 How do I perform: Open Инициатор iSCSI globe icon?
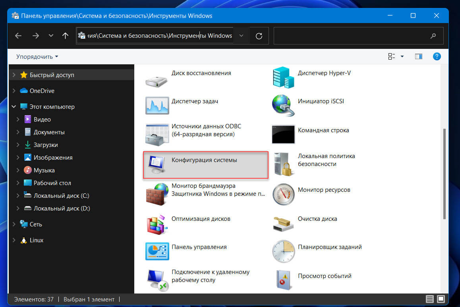pyautogui.click(x=283, y=105)
